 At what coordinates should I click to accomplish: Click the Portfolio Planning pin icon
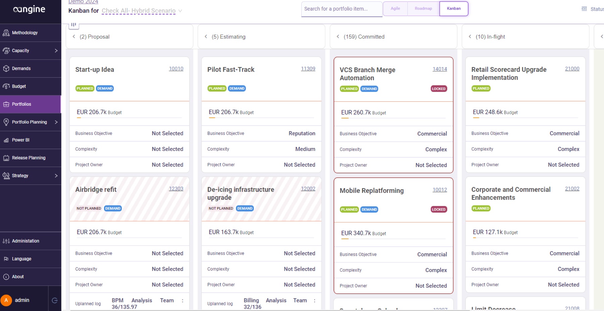tap(6, 122)
